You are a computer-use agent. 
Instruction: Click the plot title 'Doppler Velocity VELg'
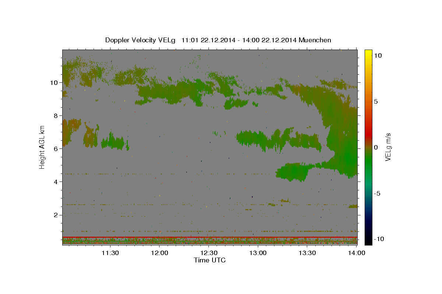click(141, 40)
